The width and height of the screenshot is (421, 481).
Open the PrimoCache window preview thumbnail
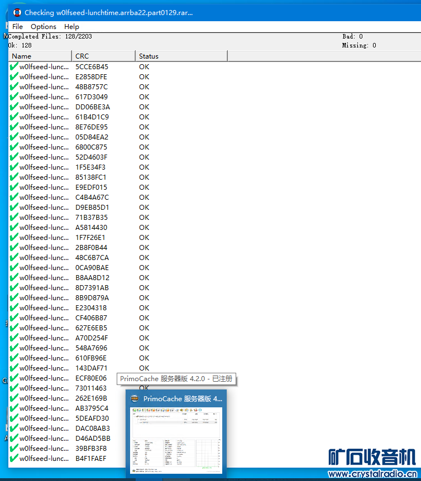point(176,440)
